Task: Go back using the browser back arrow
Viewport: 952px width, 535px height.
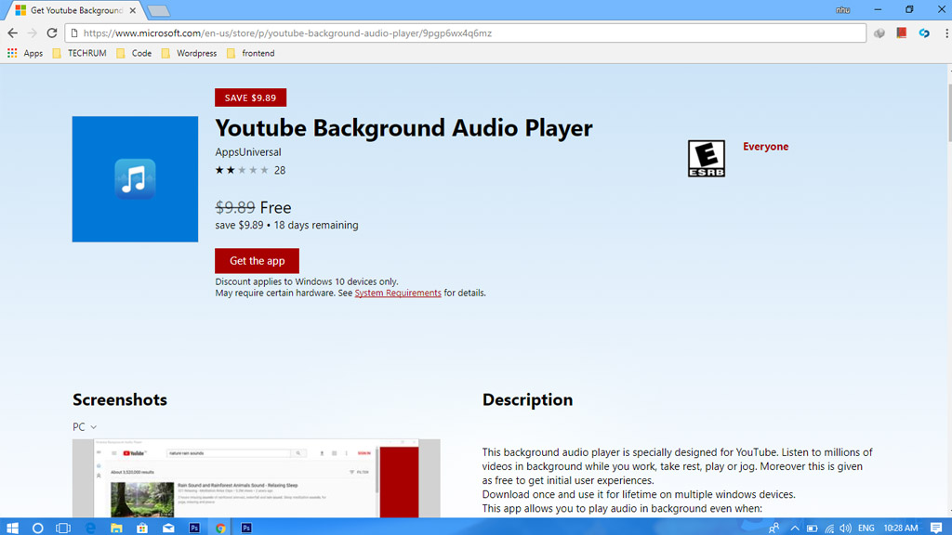Action: tap(13, 33)
